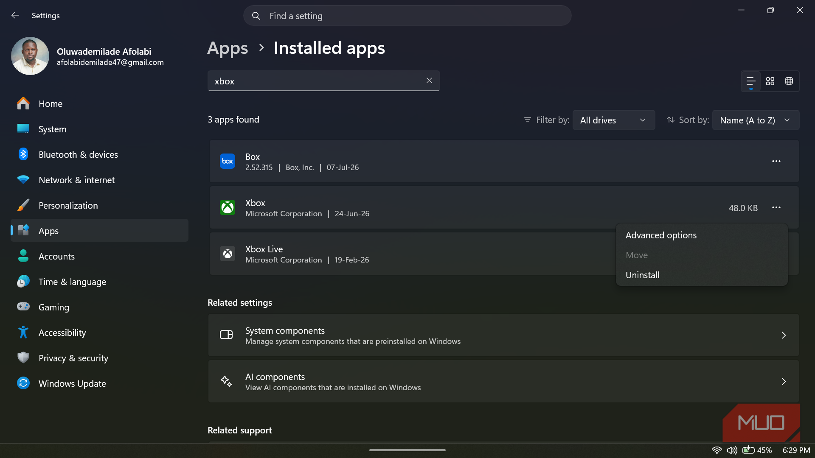Click the Filter by icon
The height and width of the screenshot is (458, 815).
[x=528, y=120]
